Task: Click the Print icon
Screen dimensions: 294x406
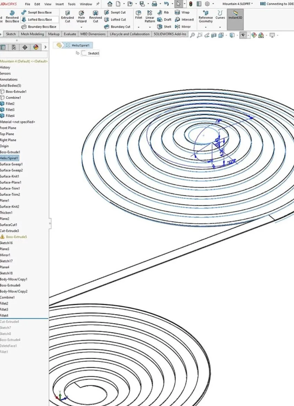Action: coord(155,4)
